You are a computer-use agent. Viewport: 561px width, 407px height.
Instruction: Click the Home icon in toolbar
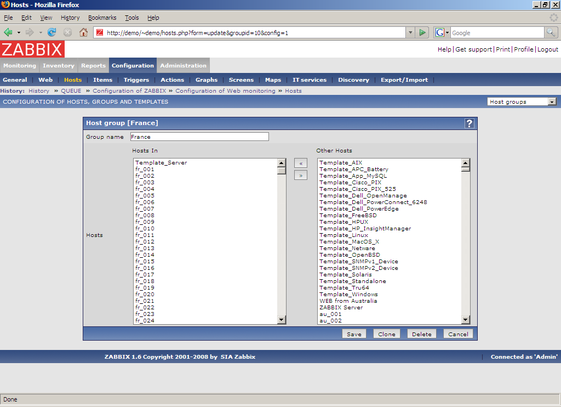83,32
